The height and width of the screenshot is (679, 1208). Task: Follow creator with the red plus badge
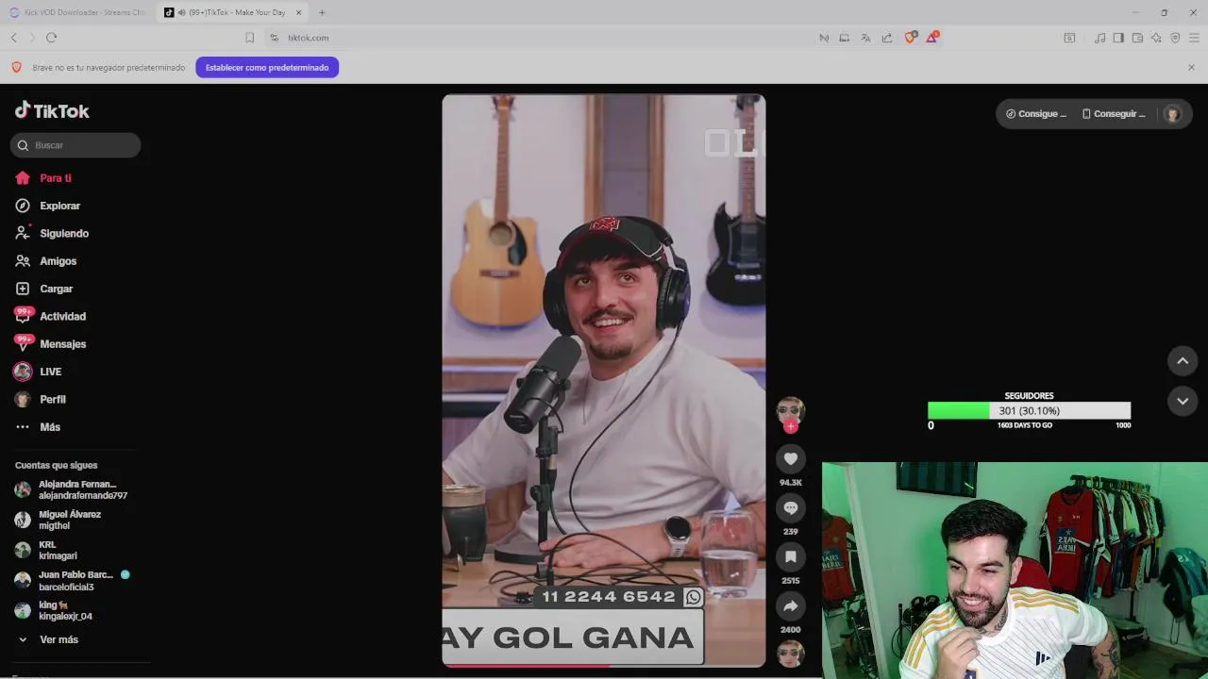point(791,426)
